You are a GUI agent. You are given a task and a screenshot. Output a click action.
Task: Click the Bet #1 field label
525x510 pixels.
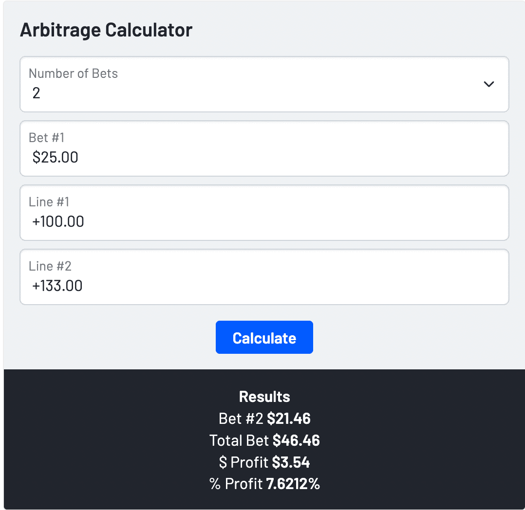tap(47, 138)
